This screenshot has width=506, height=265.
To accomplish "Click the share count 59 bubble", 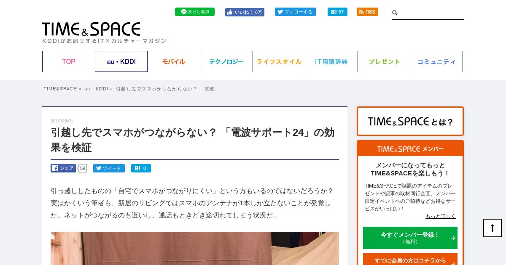I will click(x=83, y=168).
